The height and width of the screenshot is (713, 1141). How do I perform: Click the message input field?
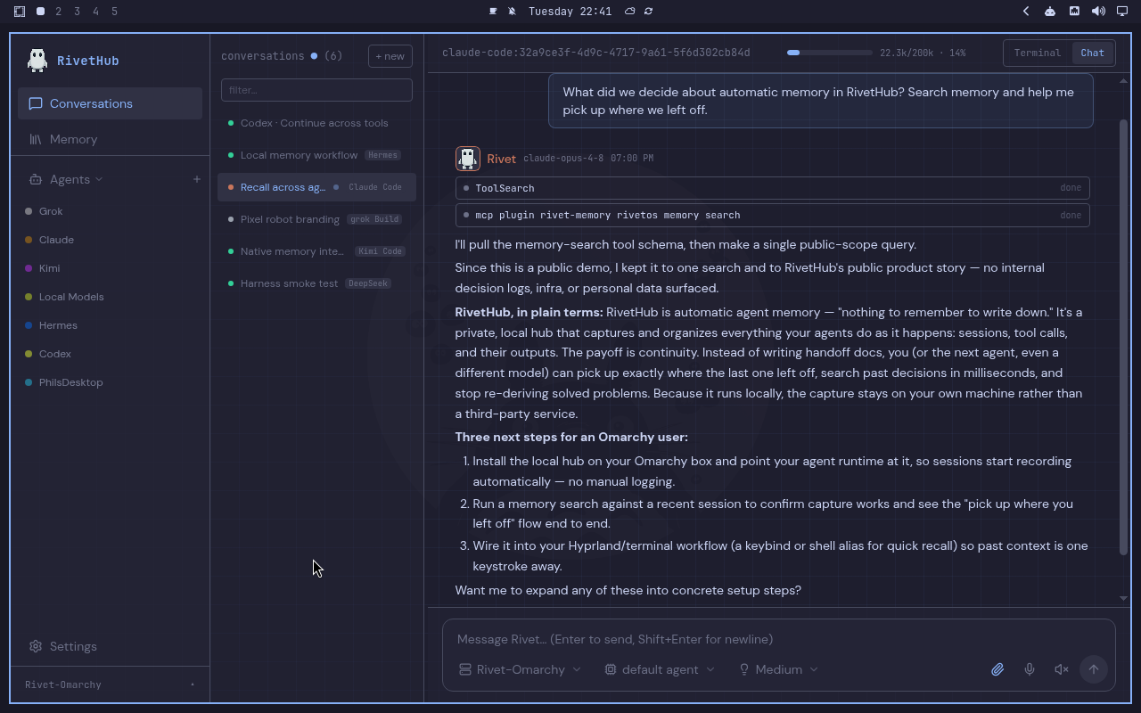point(778,639)
